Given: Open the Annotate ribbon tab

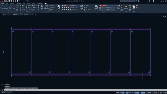Looking at the screenshot, I should tap(12, 3).
